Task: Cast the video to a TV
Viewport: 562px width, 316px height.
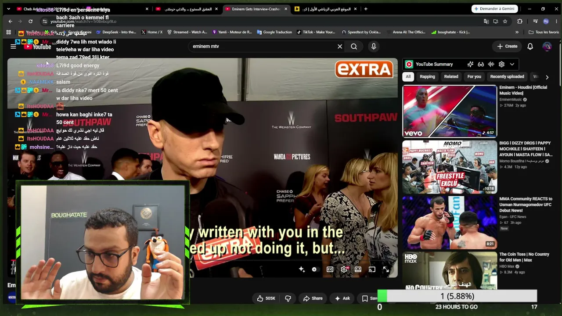Action: [x=372, y=269]
